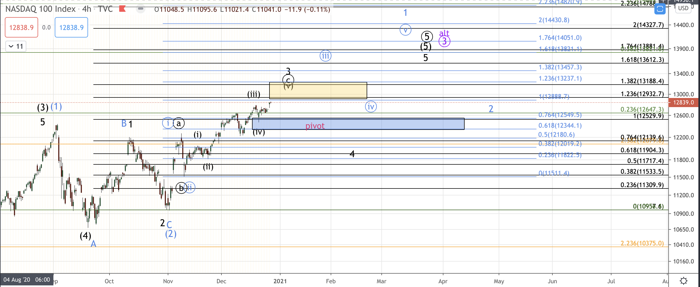Screen dimensions: 700x287
Task: Select the Fib label 0.5(11717.4)
Action: coord(646,161)
